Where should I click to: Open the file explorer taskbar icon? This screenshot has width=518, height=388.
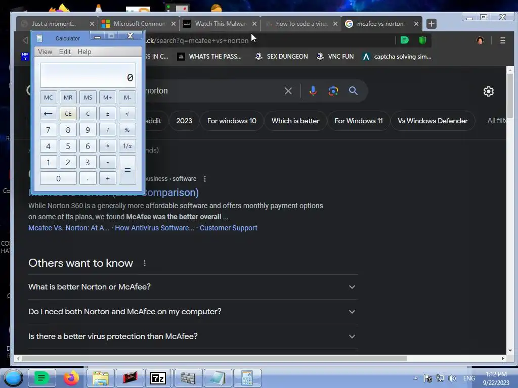[101, 378]
